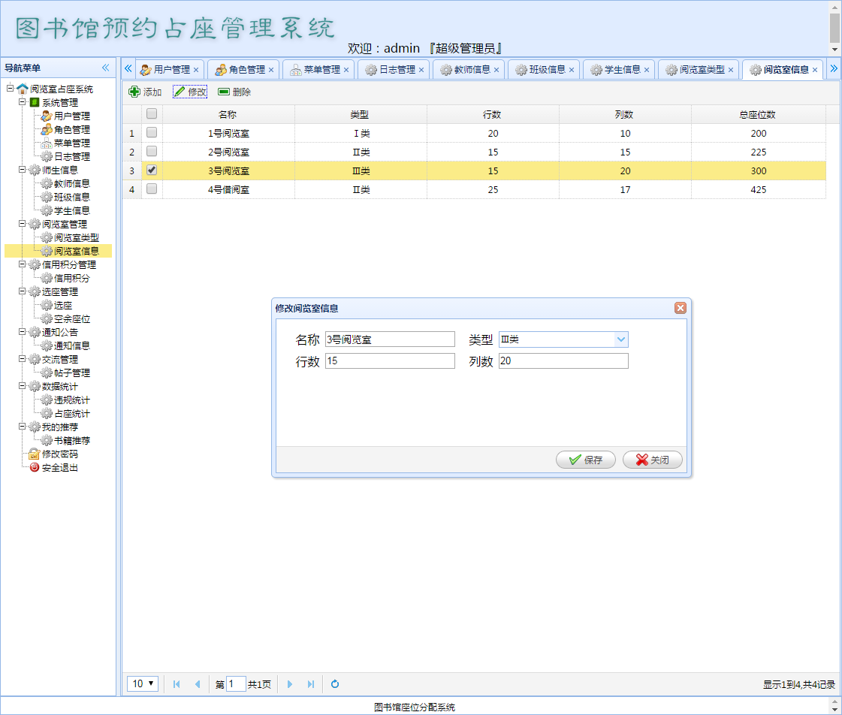Click the 225 total seats cell

[758, 152]
